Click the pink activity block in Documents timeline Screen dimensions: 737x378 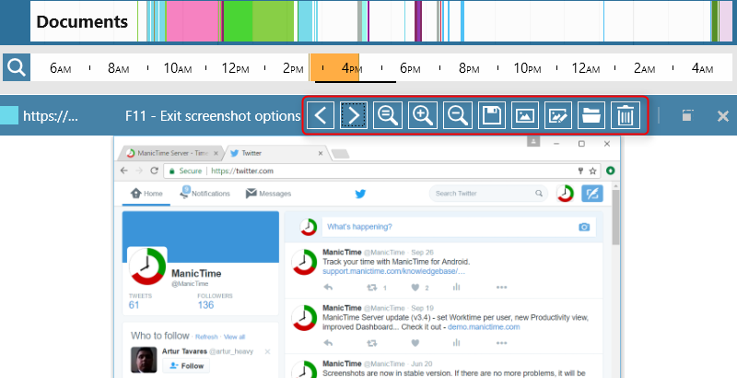point(193,21)
